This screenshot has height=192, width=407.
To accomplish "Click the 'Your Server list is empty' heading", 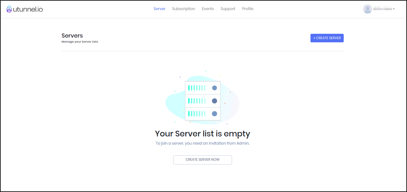I will click(203, 134).
